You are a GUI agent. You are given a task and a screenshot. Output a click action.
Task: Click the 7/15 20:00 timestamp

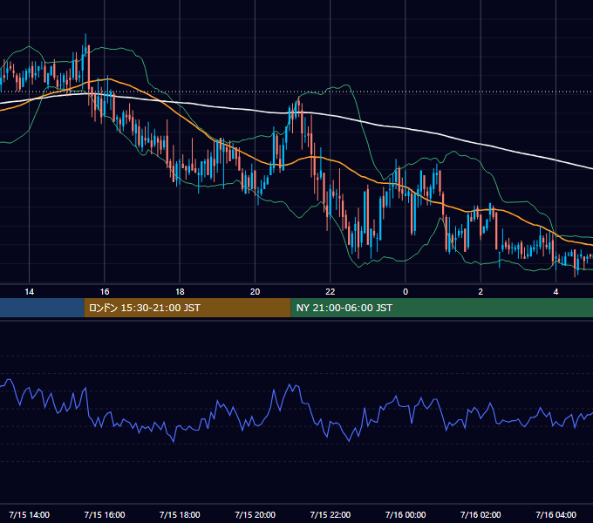(x=255, y=514)
